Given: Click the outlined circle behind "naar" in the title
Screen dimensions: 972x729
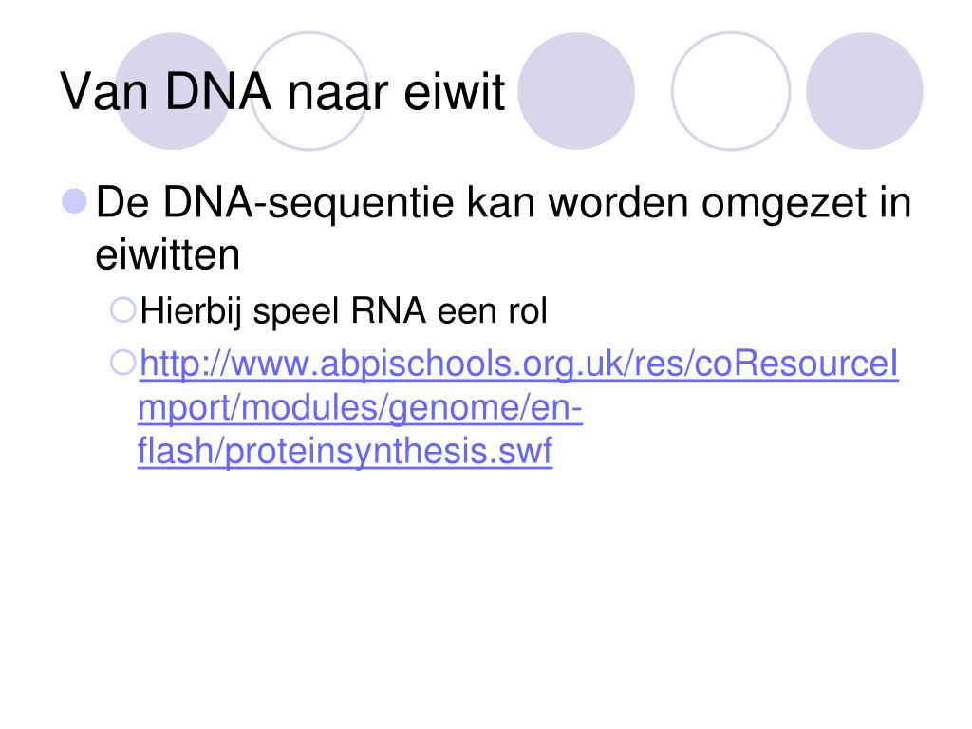Looking at the screenshot, I should [309, 90].
